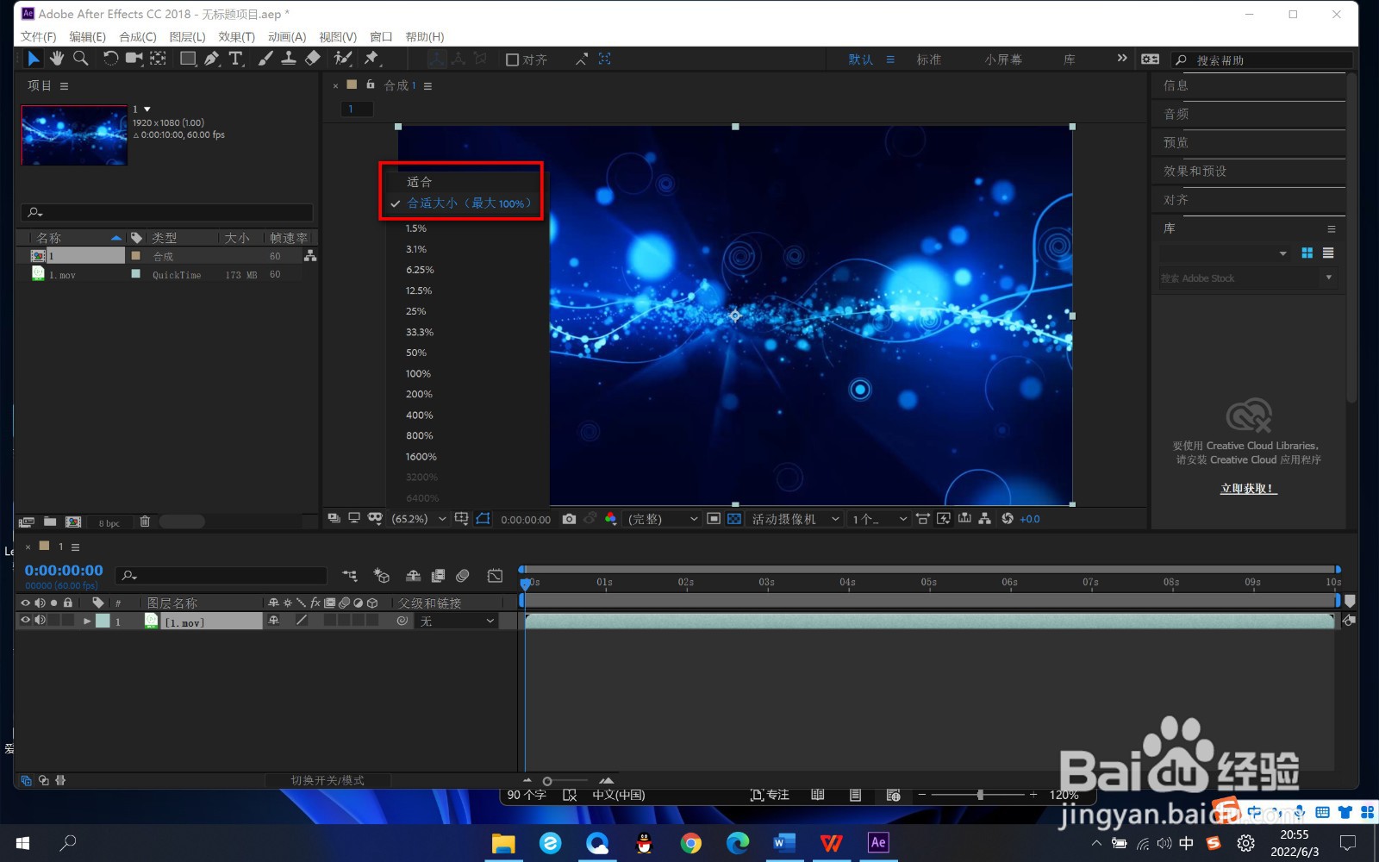The width and height of the screenshot is (1379, 862).
Task: Toggle transparency grid in viewer
Action: coord(733,519)
